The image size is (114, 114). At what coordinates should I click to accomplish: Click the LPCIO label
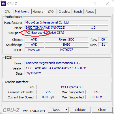pos(18,50)
